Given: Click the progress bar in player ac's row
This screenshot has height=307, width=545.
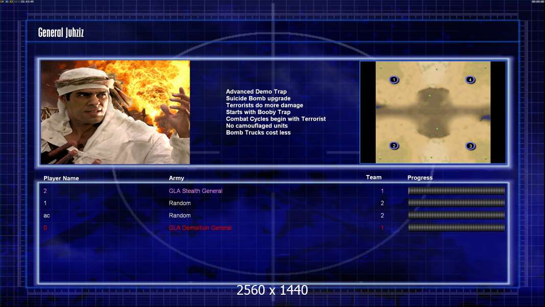Looking at the screenshot, I should [456, 215].
